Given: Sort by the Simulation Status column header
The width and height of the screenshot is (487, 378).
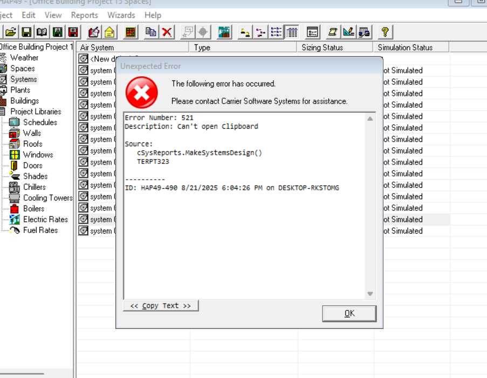Looking at the screenshot, I should pyautogui.click(x=411, y=47).
